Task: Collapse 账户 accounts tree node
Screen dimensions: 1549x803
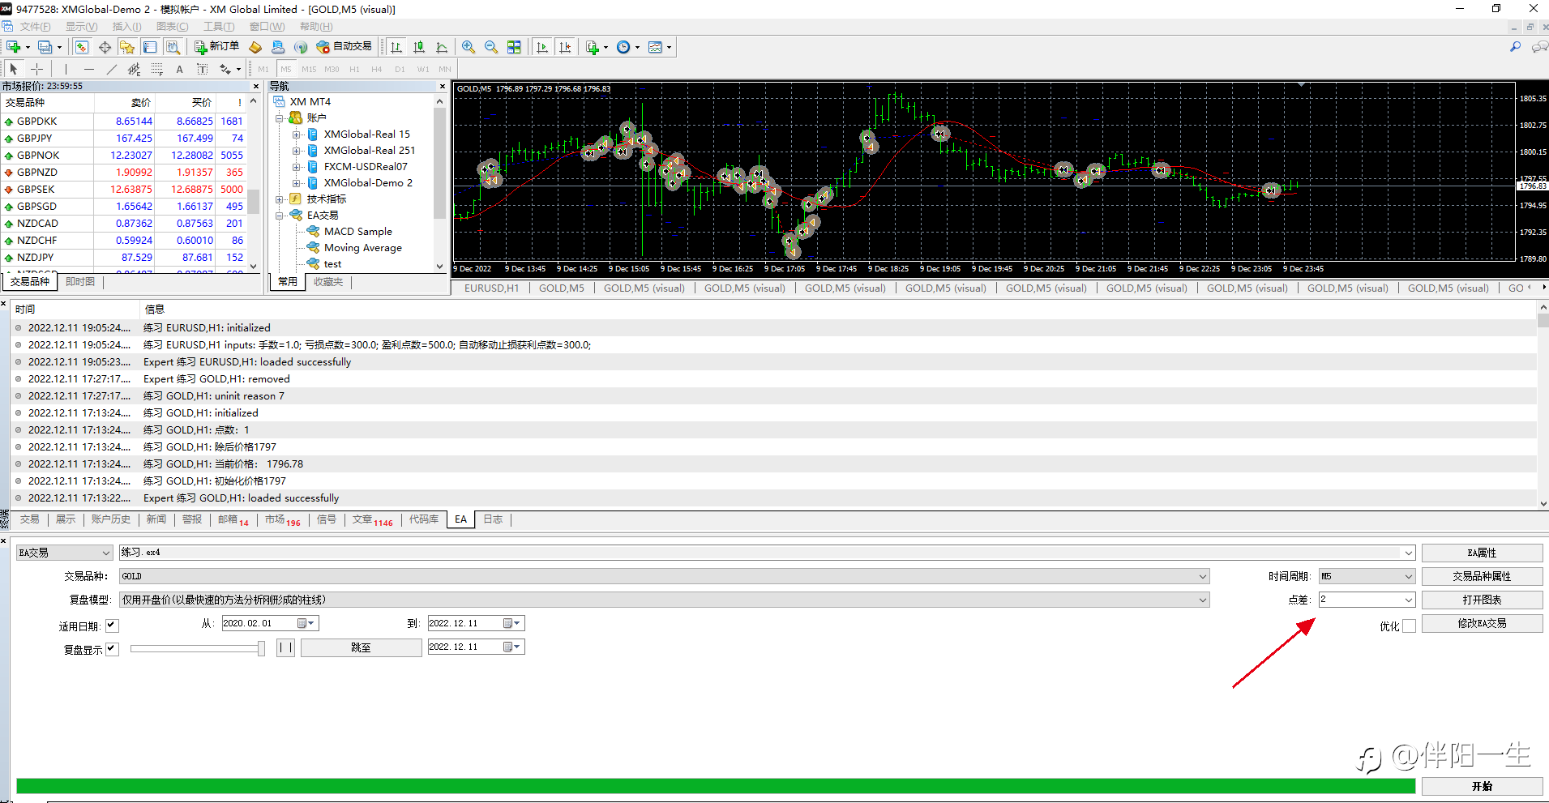Action: (280, 118)
